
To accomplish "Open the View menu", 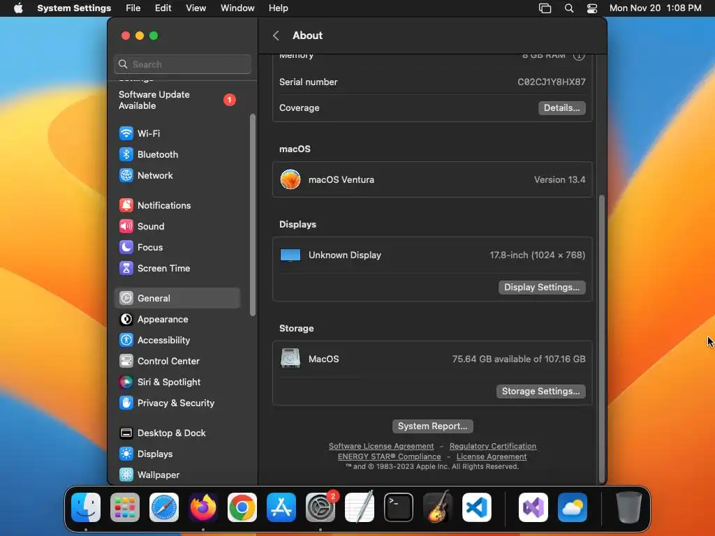I will click(x=196, y=8).
